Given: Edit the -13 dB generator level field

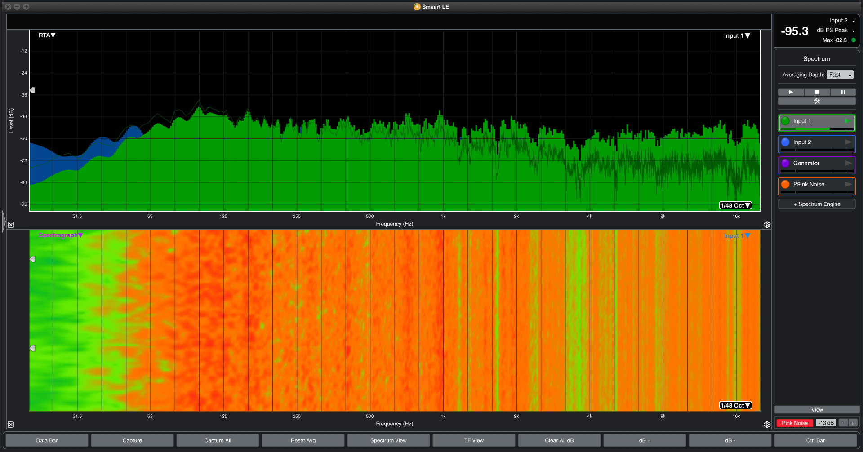Looking at the screenshot, I should tap(826, 423).
